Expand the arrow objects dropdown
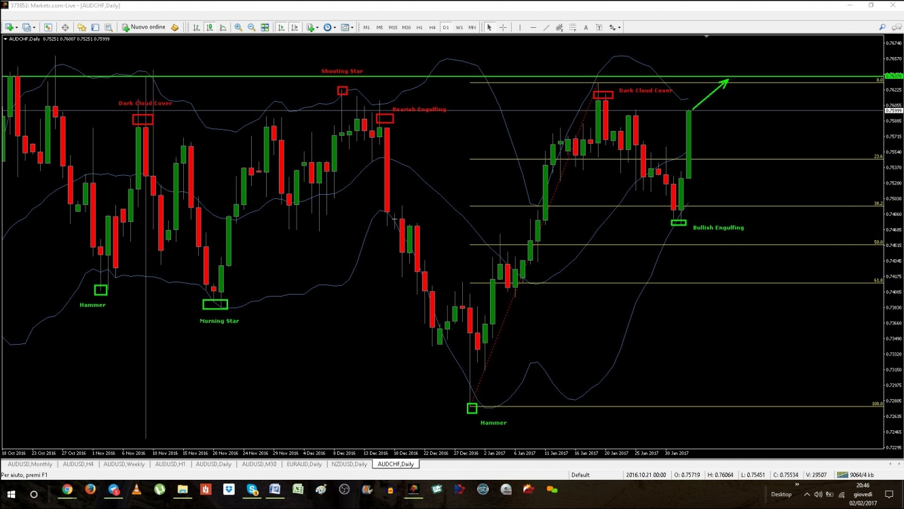The height and width of the screenshot is (509, 904). pyautogui.click(x=618, y=27)
